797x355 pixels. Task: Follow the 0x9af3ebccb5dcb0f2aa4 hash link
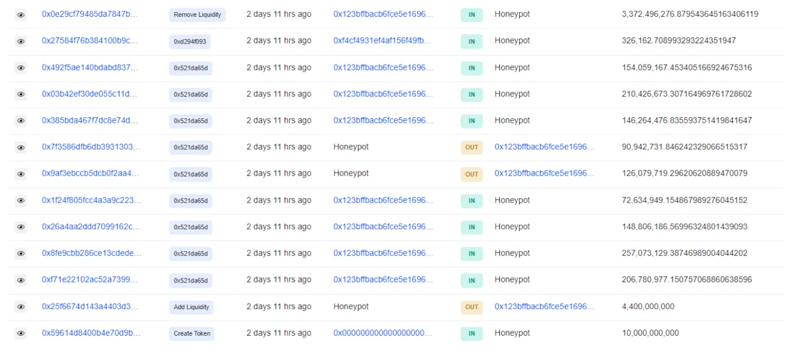(x=91, y=173)
